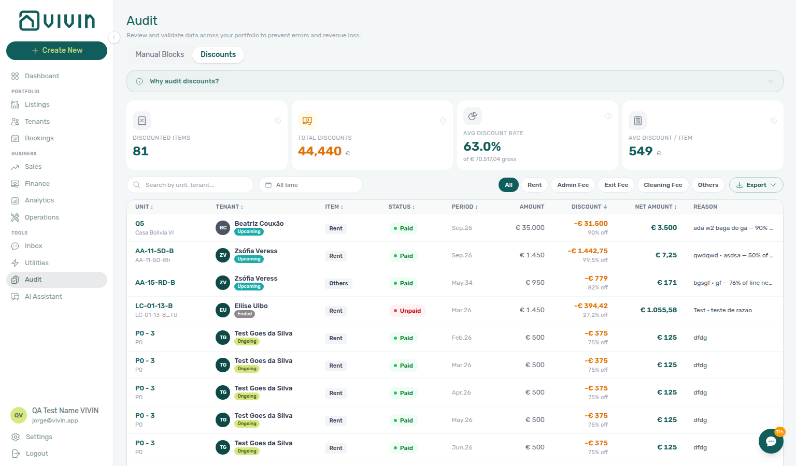The width and height of the screenshot is (796, 466).
Task: Go to Operations
Action: pyautogui.click(x=57, y=217)
